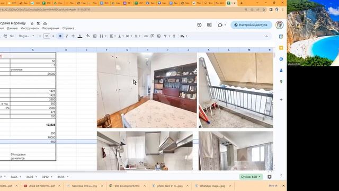Open the sheet tab 3602

point(30,177)
